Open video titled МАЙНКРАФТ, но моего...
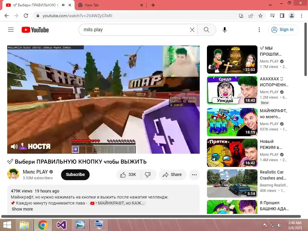Viewport: 308px width, 231px height. coord(273,113)
